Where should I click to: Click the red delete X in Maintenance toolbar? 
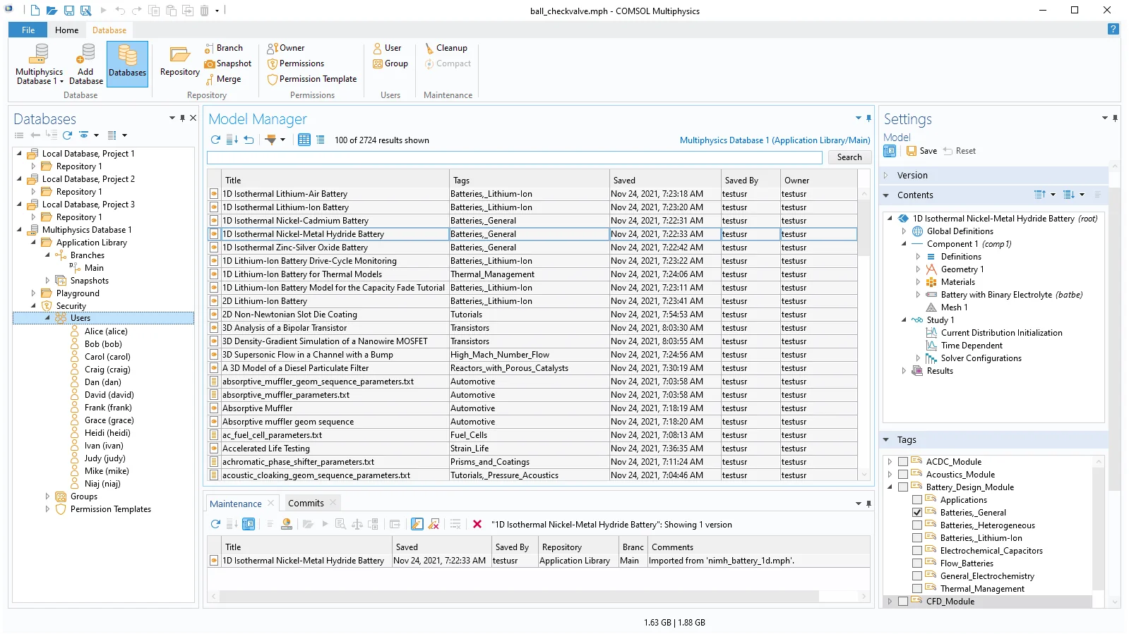(477, 524)
